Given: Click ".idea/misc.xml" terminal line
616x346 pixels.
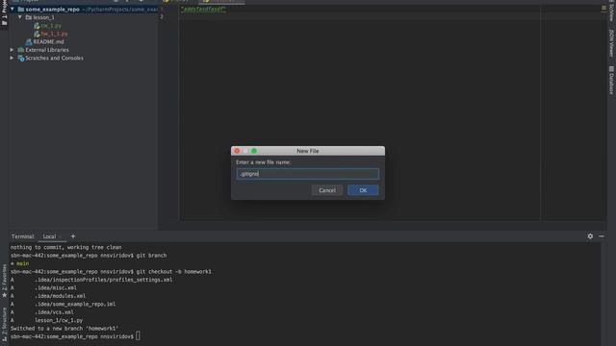Looking at the screenshot, I should point(56,287).
